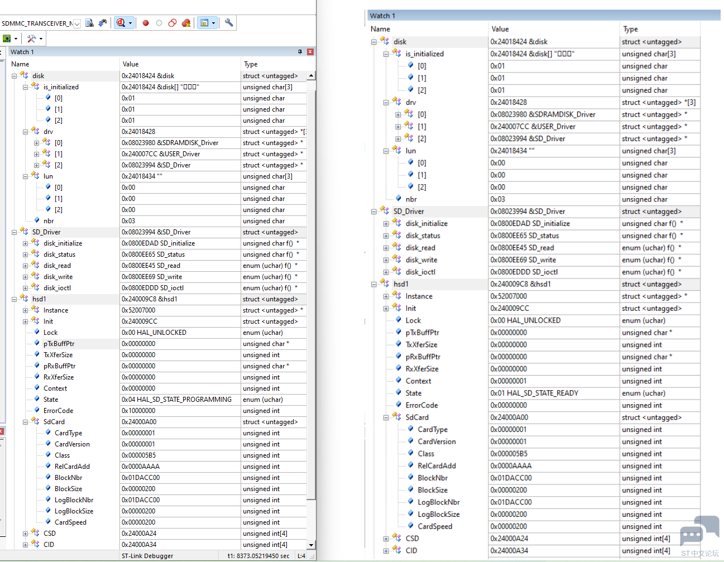Click the left Watch panel scroll-down arrow

311,545
